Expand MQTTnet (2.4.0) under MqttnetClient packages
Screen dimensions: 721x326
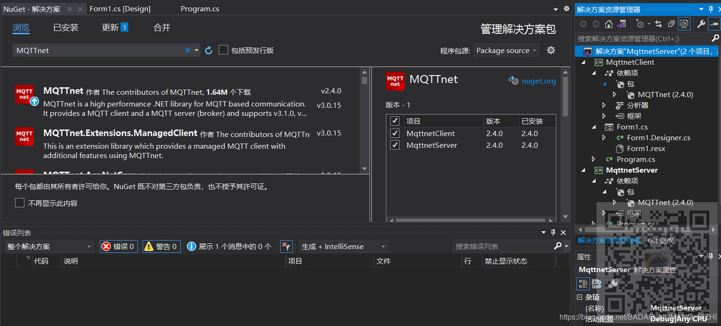point(615,94)
